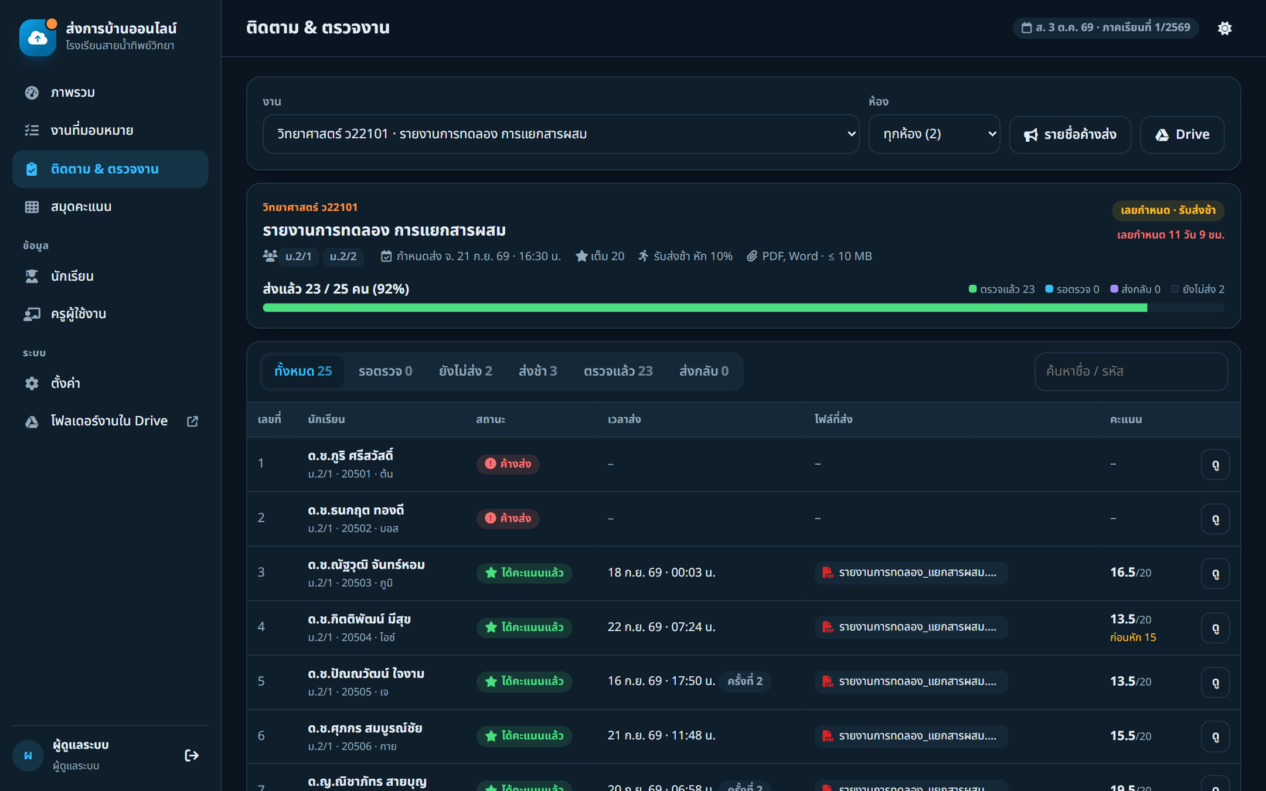Viewport: 1266px width, 791px height.
Task: Click the purple ส่งกลับ 0 legend swatch
Action: 1114,289
